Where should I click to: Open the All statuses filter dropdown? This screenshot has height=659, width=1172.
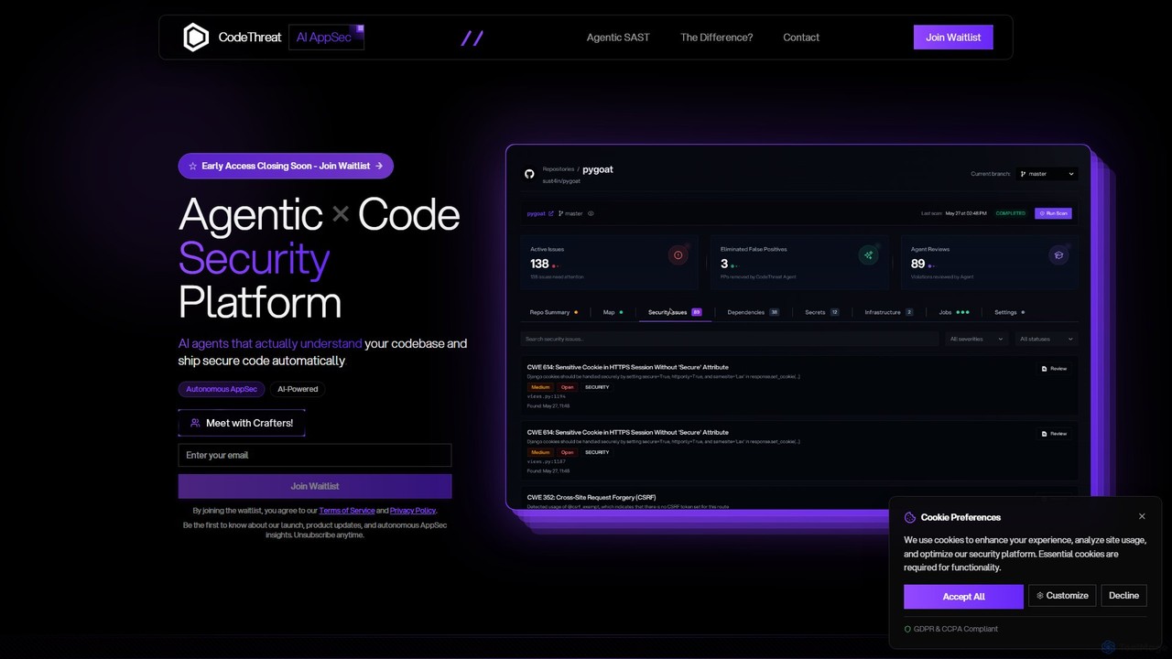pos(1046,339)
